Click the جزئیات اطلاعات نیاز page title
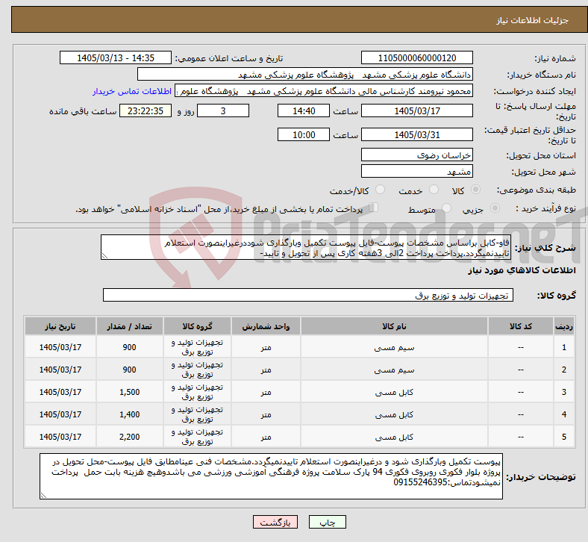This screenshot has height=542, width=588. click(x=533, y=20)
